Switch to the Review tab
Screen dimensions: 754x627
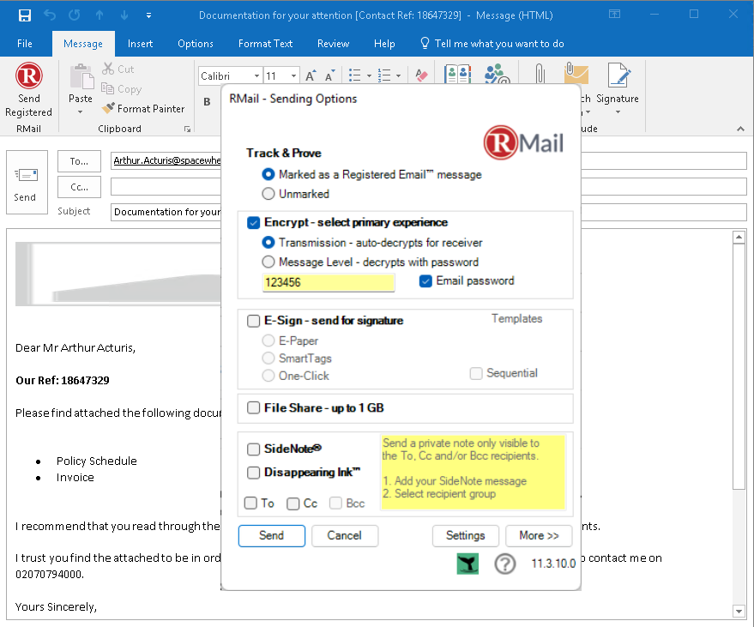pyautogui.click(x=333, y=43)
